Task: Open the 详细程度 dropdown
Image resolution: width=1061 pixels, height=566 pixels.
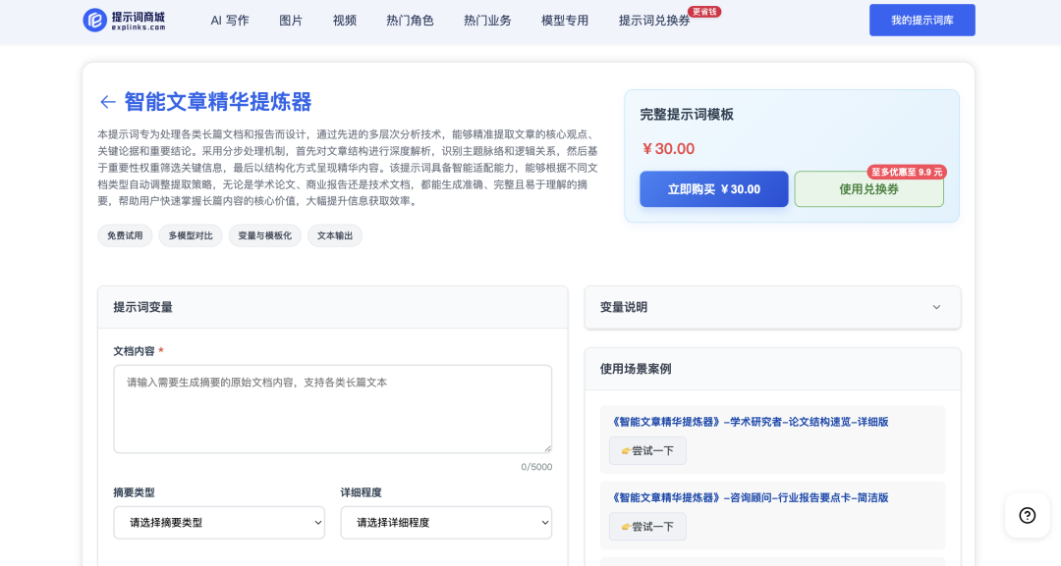Action: click(x=446, y=523)
